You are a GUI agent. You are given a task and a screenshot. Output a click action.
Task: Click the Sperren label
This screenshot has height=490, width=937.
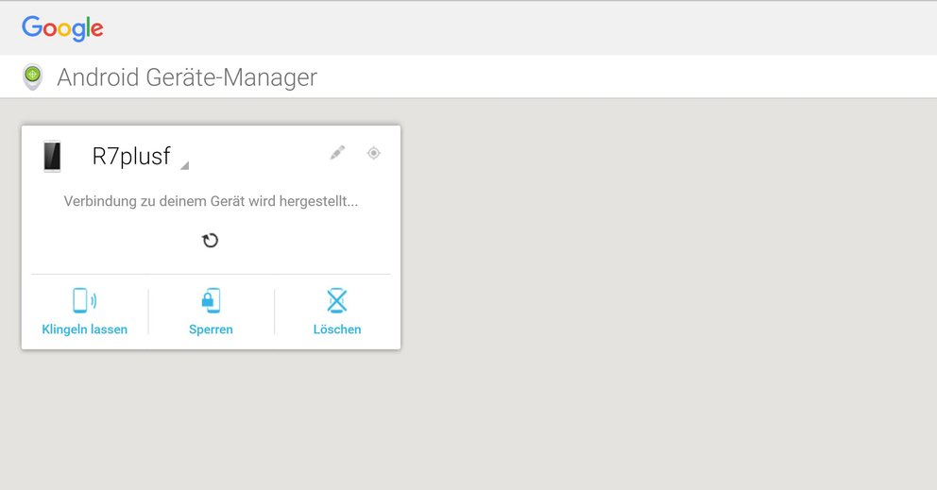(x=211, y=329)
